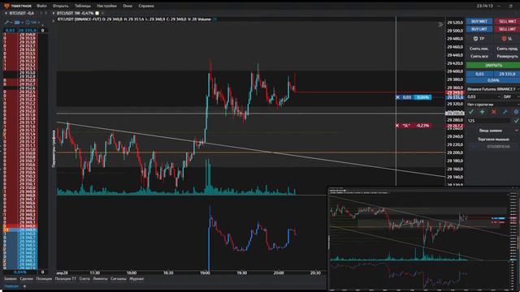The height and width of the screenshot is (292, 520).
Task: Switch to the Заявки tab
Action: coord(11,279)
